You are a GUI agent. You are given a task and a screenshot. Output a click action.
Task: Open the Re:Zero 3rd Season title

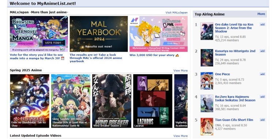235,99
